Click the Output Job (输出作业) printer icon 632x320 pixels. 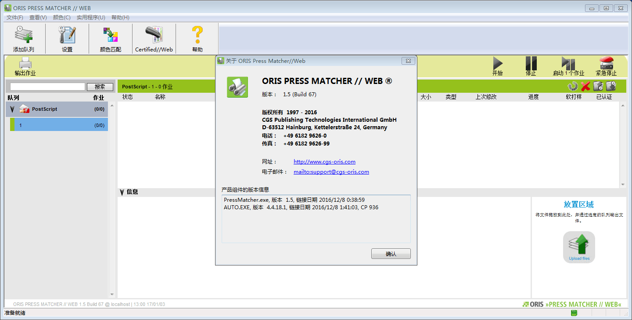25,62
